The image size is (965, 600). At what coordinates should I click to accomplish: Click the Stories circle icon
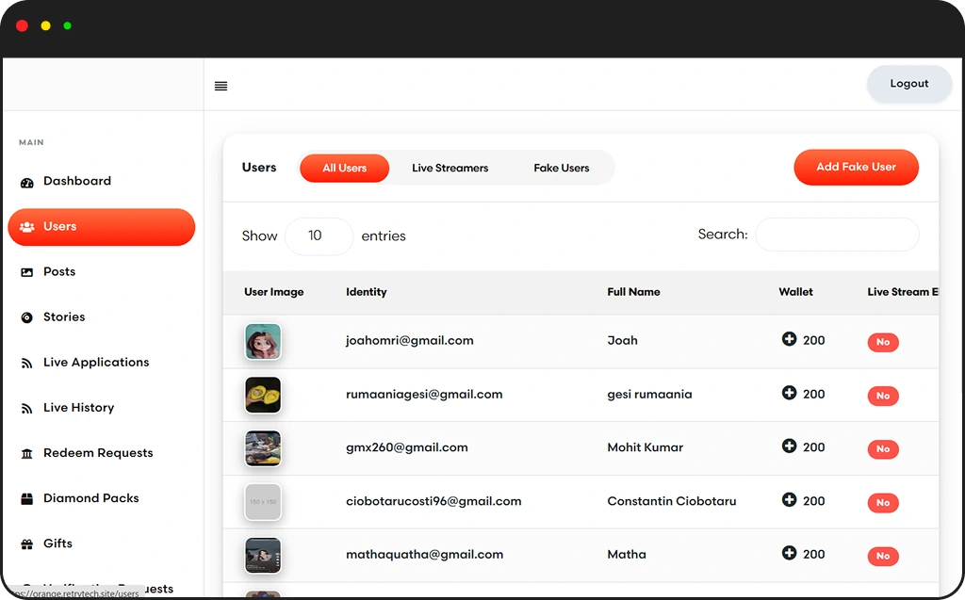click(x=27, y=317)
